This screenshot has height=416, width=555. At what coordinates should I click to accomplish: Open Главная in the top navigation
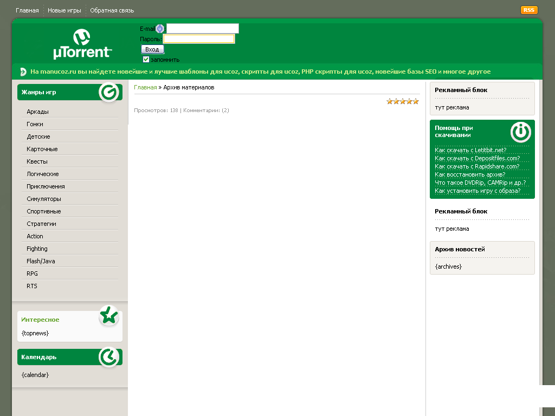pos(27,10)
